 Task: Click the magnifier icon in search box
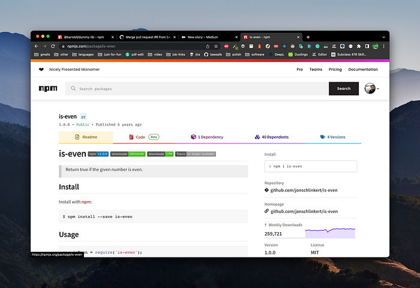(x=73, y=88)
